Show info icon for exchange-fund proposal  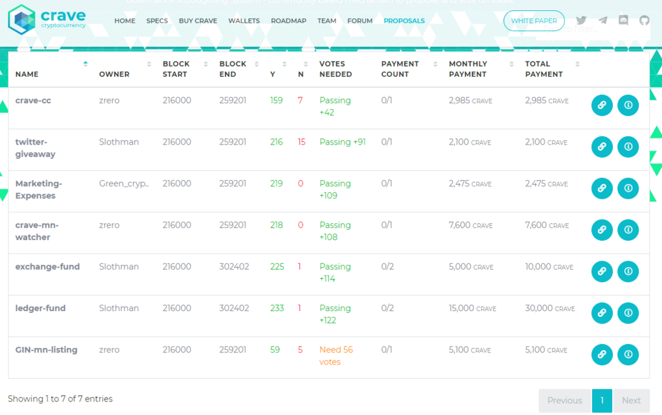(x=628, y=271)
